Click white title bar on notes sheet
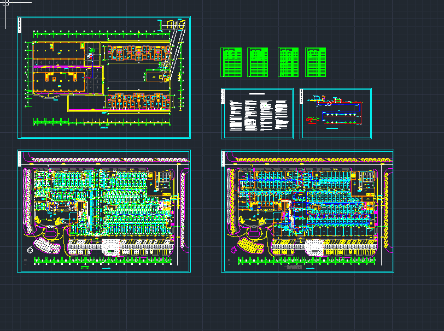 [x=257, y=94]
